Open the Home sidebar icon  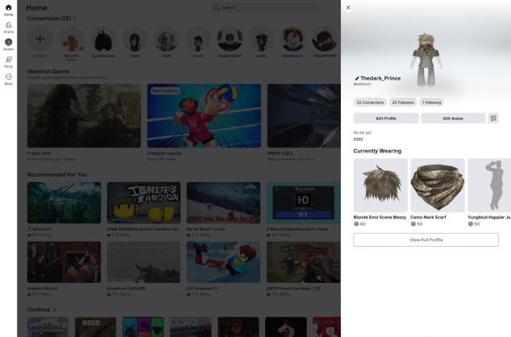point(8,9)
